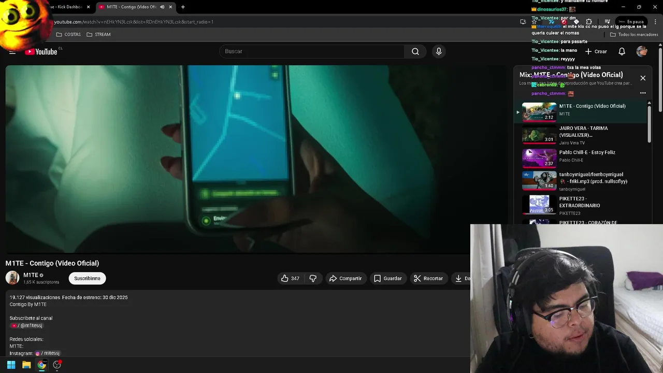Play the JAIRO VERA - TARIMA thumbnail
The width and height of the screenshot is (663, 373).
(x=539, y=135)
